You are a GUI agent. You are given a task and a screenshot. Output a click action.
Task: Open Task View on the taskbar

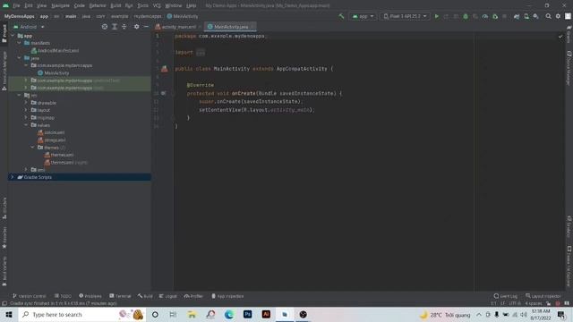173,314
